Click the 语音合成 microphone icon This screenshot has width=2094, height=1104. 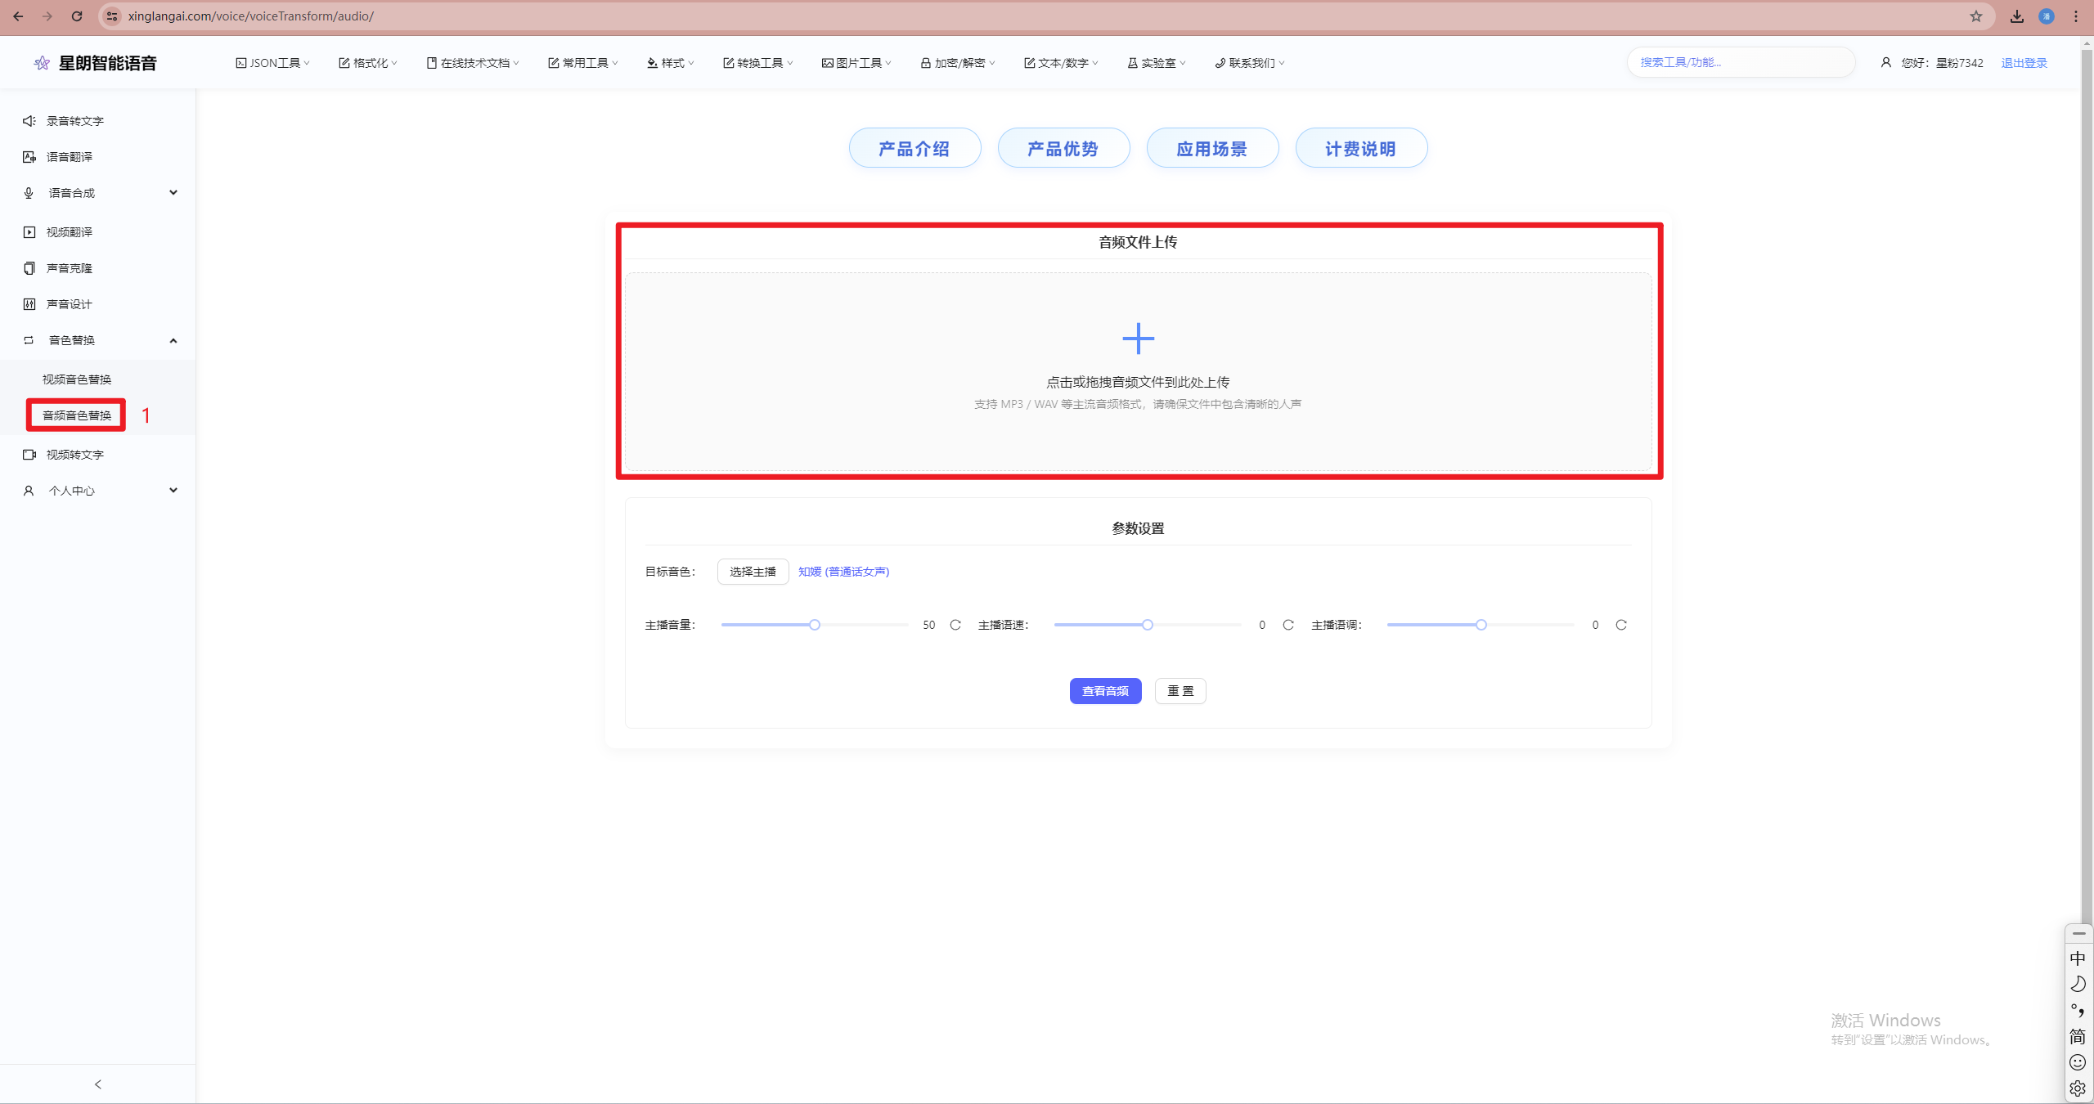(x=29, y=193)
